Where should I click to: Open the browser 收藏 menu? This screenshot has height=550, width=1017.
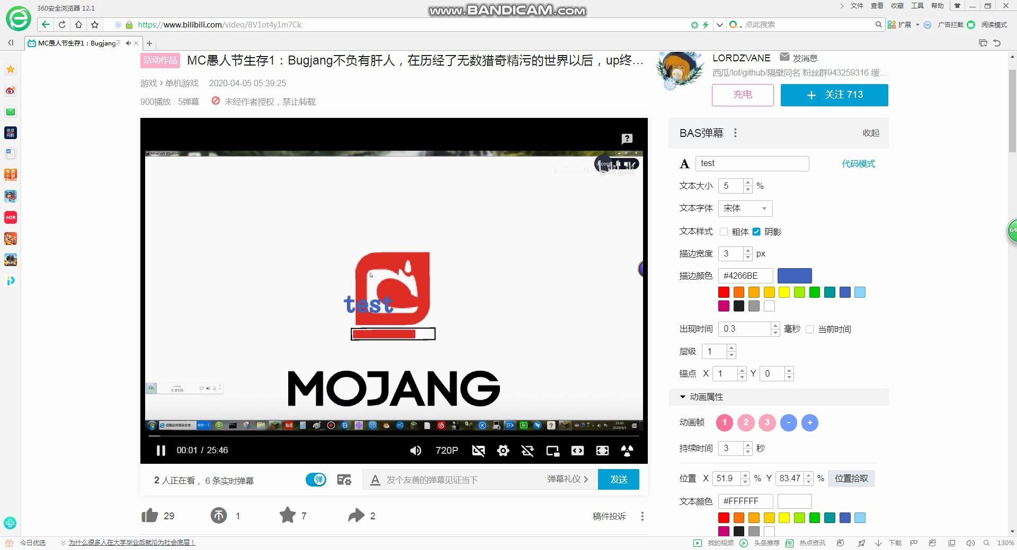pyautogui.click(x=897, y=6)
